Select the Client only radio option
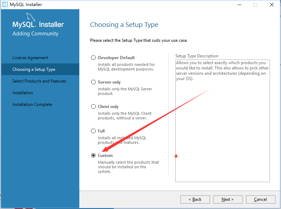 tap(93, 107)
